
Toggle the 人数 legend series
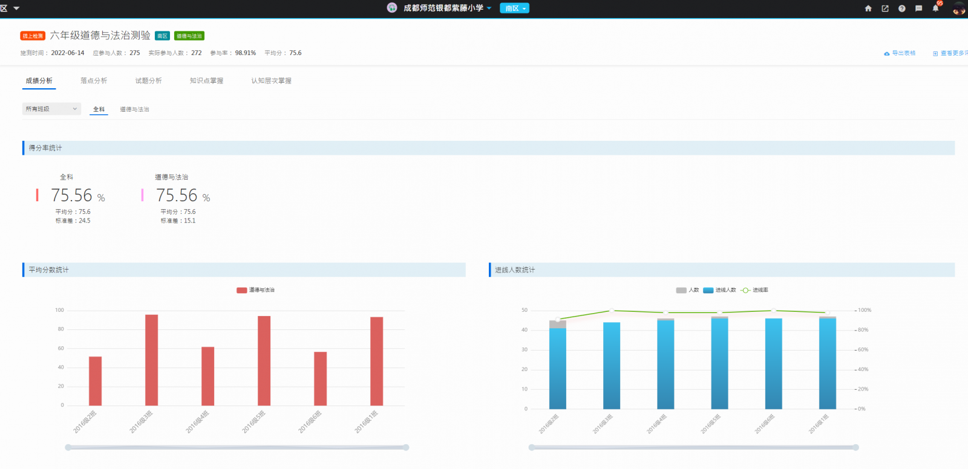coord(687,290)
